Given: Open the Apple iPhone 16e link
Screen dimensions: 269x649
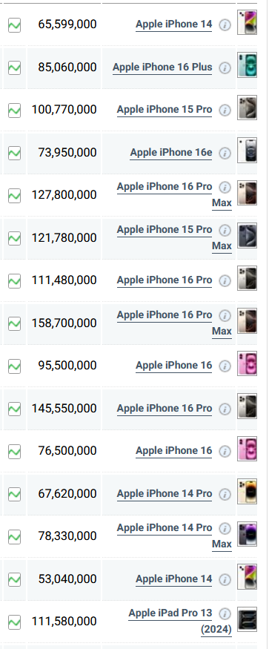Looking at the screenshot, I should pos(171,152).
